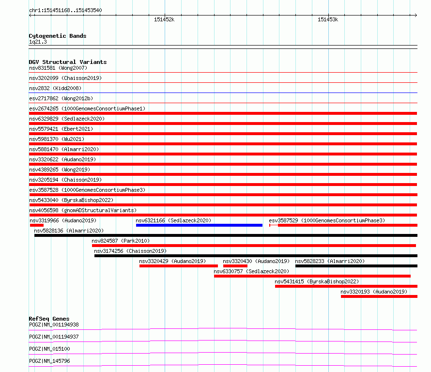Open the nsv6330757 (Sedlazeck2020) variant label
This screenshot has width=431, height=372.
click(x=251, y=271)
